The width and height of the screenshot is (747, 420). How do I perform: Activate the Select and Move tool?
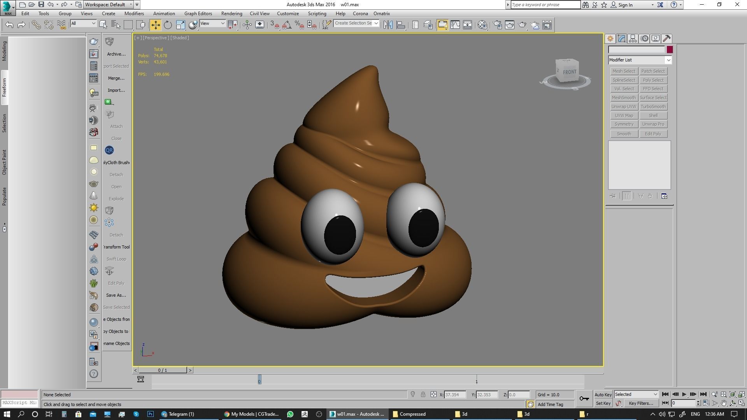[x=155, y=25]
